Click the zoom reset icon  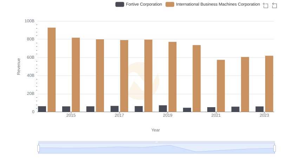point(274,5)
